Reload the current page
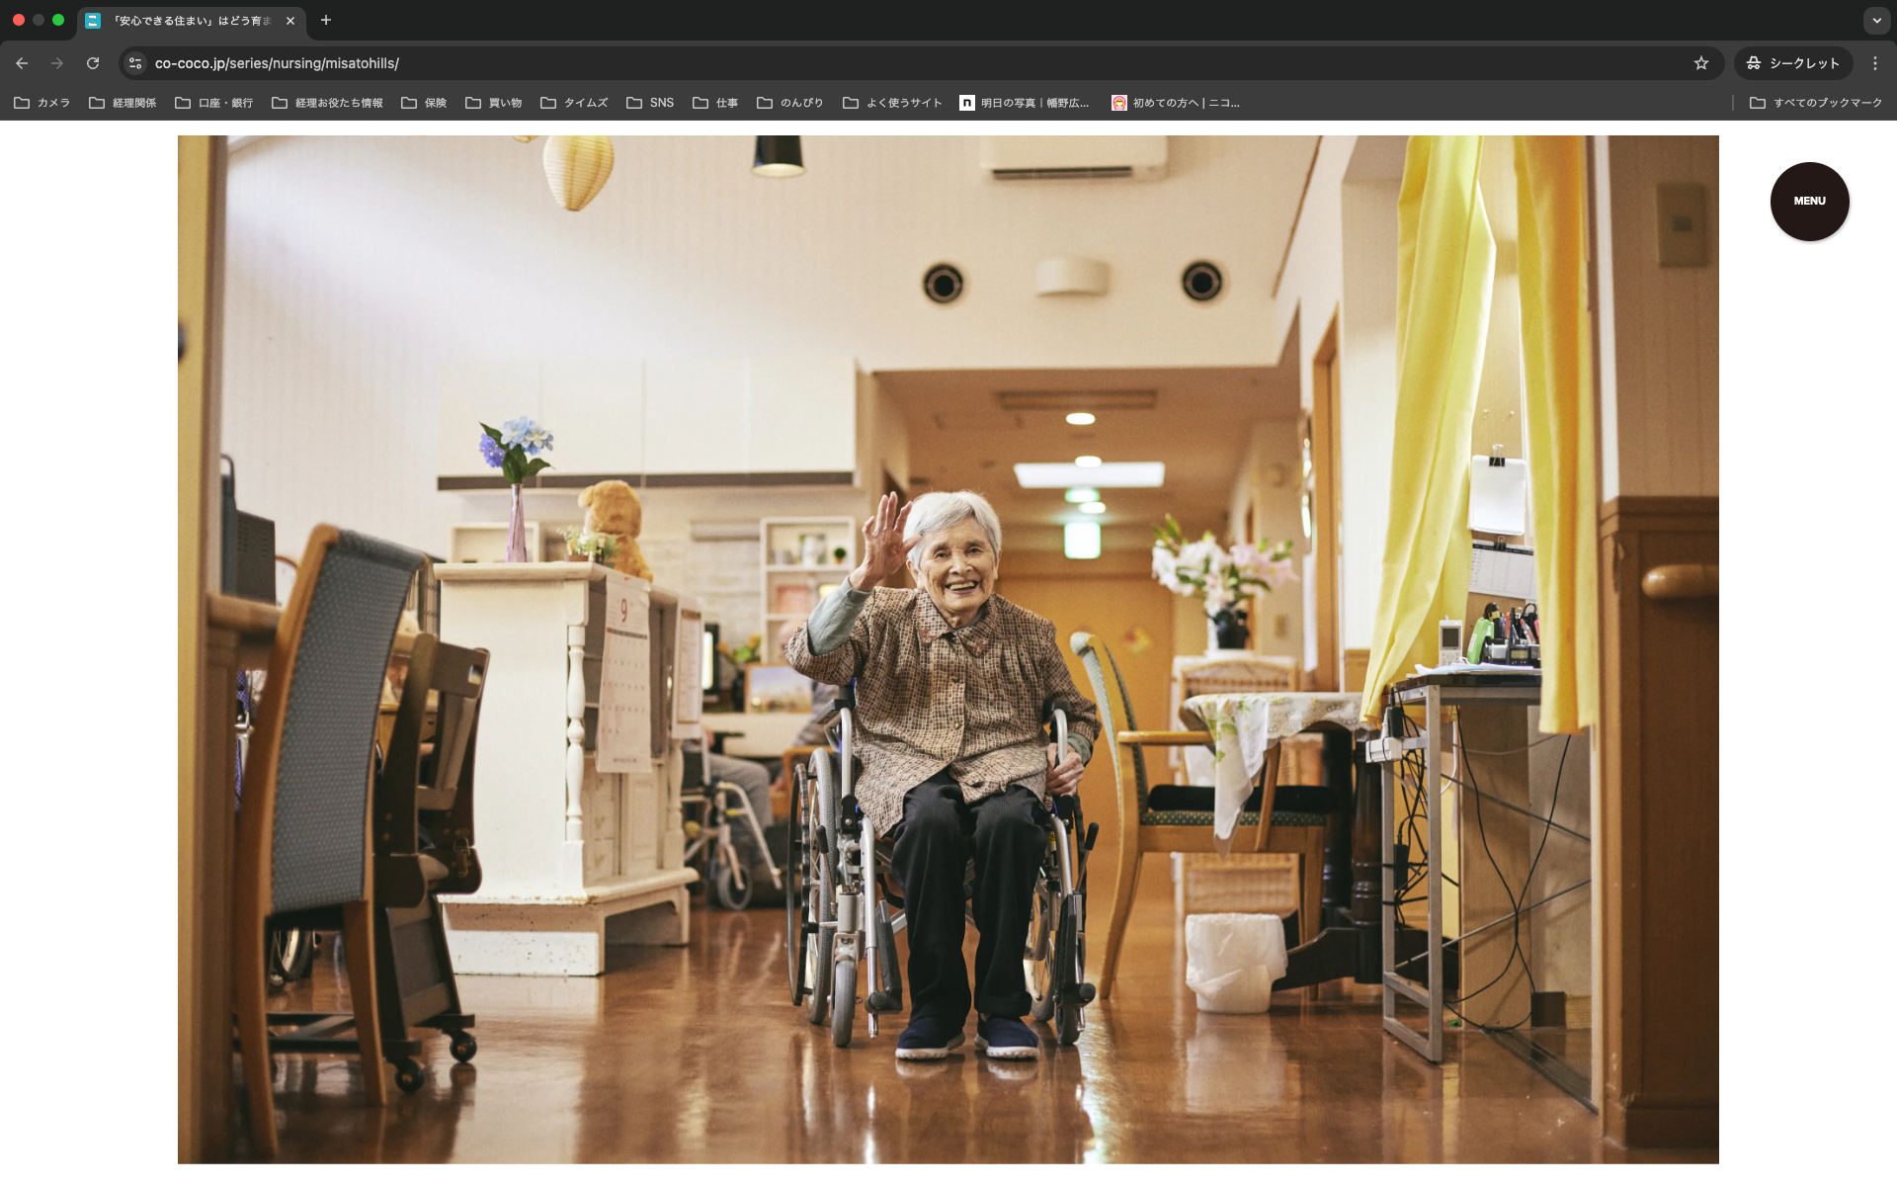 point(93,63)
